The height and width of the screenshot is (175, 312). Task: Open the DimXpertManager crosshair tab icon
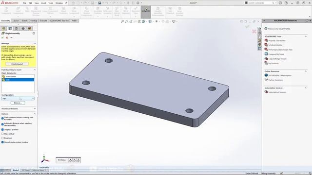[x=23, y=29]
